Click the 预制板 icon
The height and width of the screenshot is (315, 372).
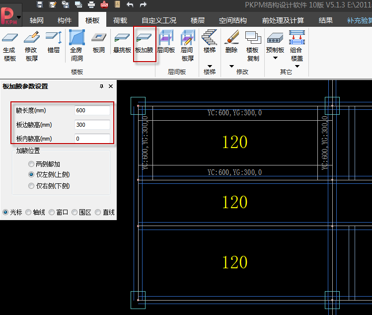pos(275,38)
